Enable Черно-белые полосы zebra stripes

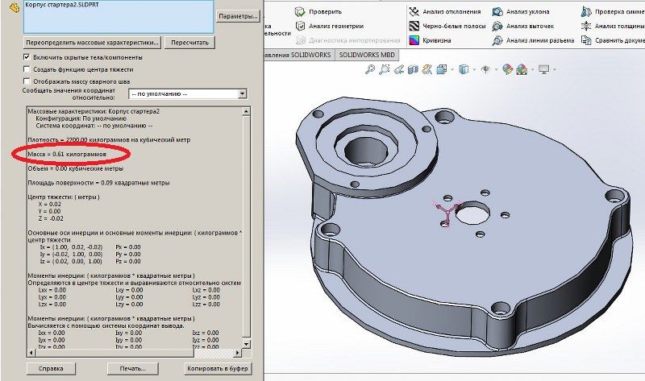click(x=414, y=27)
